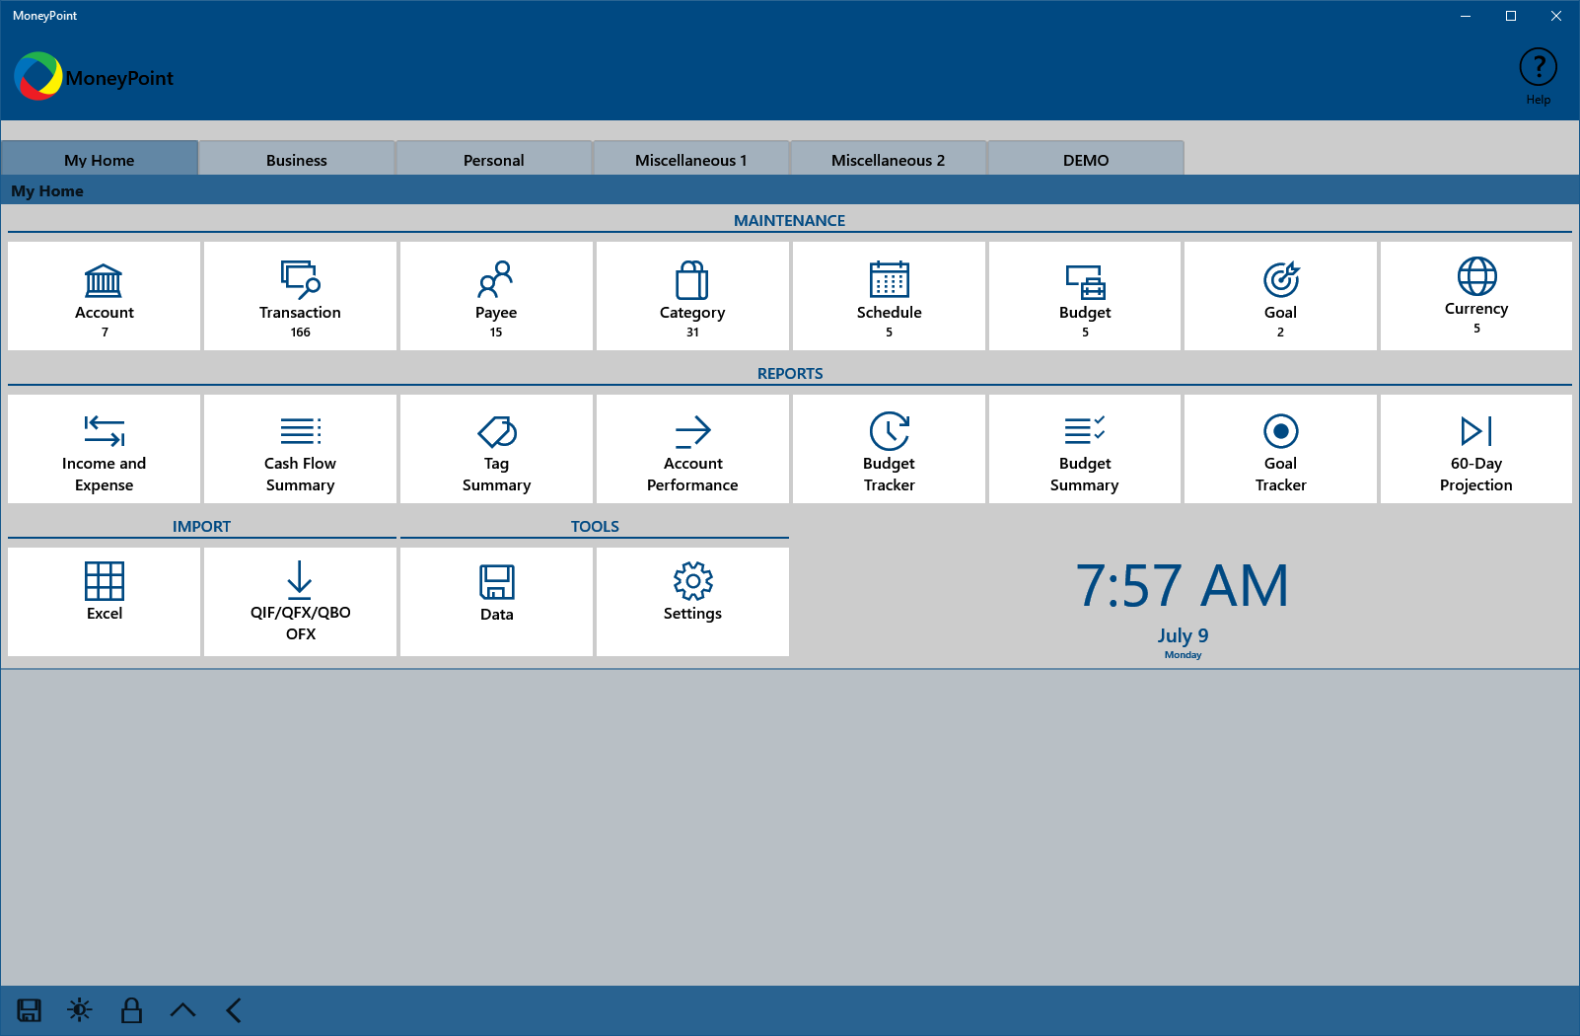Image resolution: width=1580 pixels, height=1036 pixels.
Task: Click the 7:57 AM clock display
Action: point(1183,585)
